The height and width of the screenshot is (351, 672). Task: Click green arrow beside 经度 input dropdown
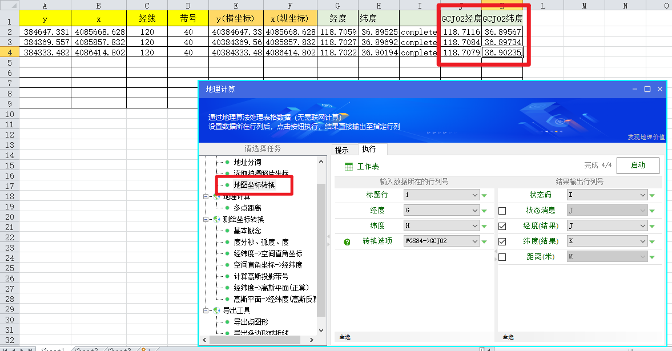pyautogui.click(x=484, y=211)
